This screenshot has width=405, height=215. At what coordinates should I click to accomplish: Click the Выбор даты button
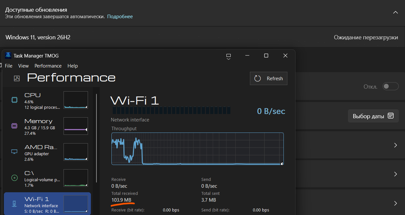click(373, 116)
